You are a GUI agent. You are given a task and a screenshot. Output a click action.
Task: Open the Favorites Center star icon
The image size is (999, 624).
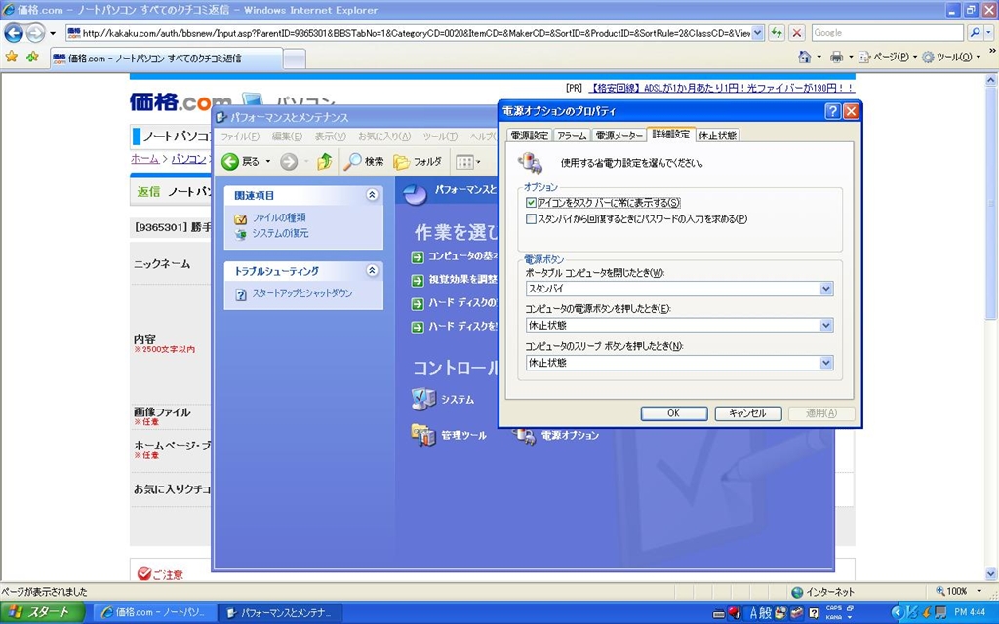tap(12, 58)
